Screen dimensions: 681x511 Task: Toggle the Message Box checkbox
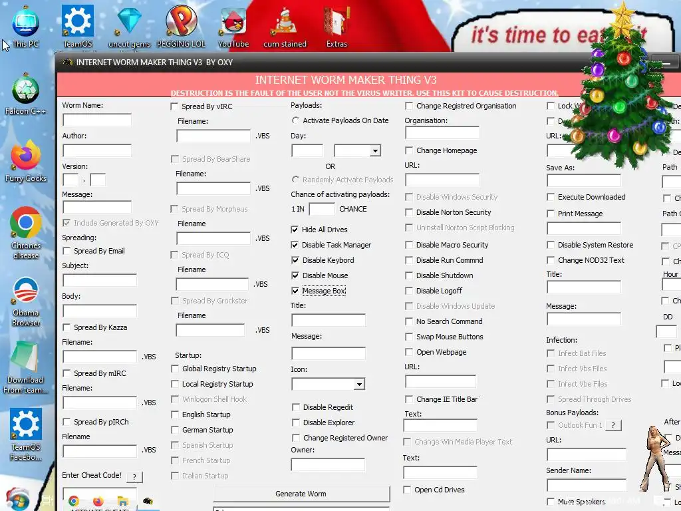point(295,291)
